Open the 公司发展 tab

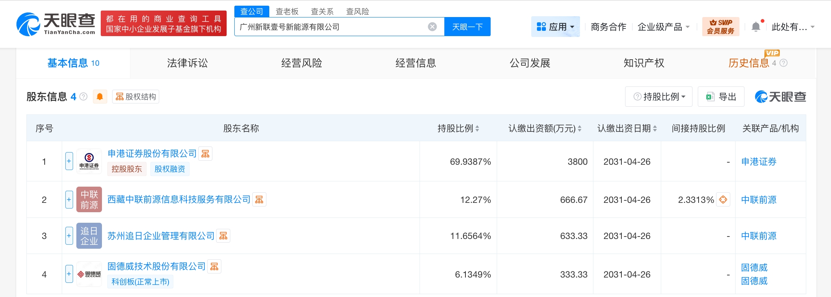tap(530, 63)
